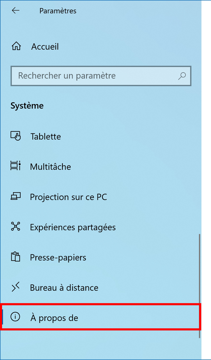Open the Tablette settings entry
This screenshot has height=360, width=211.
click(x=46, y=136)
